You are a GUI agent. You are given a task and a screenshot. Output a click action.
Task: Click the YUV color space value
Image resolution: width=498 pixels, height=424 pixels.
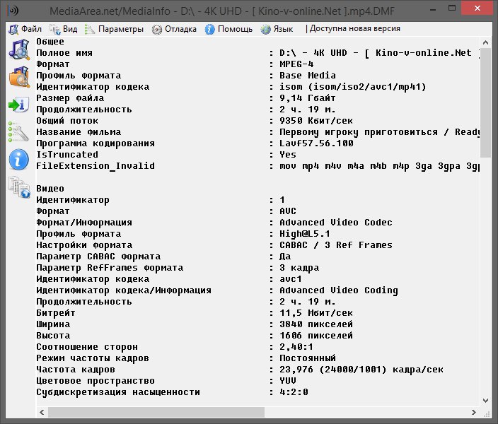click(288, 381)
